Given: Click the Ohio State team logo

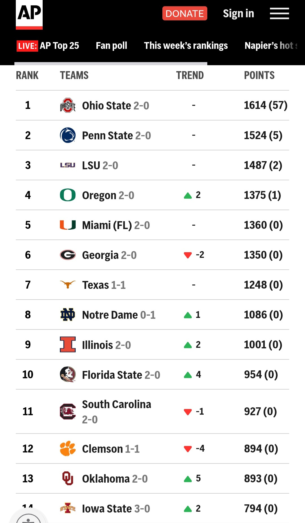Looking at the screenshot, I should pos(68,106).
